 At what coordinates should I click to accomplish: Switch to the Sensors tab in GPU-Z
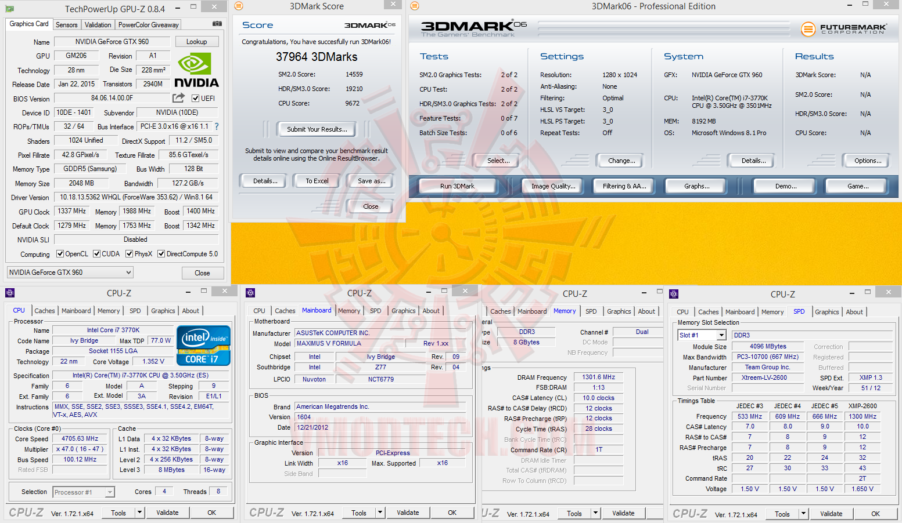pos(66,25)
